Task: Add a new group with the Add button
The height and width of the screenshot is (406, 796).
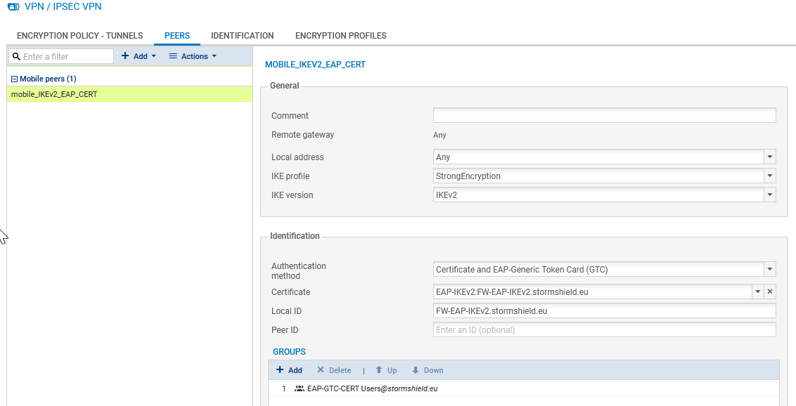Action: click(288, 370)
